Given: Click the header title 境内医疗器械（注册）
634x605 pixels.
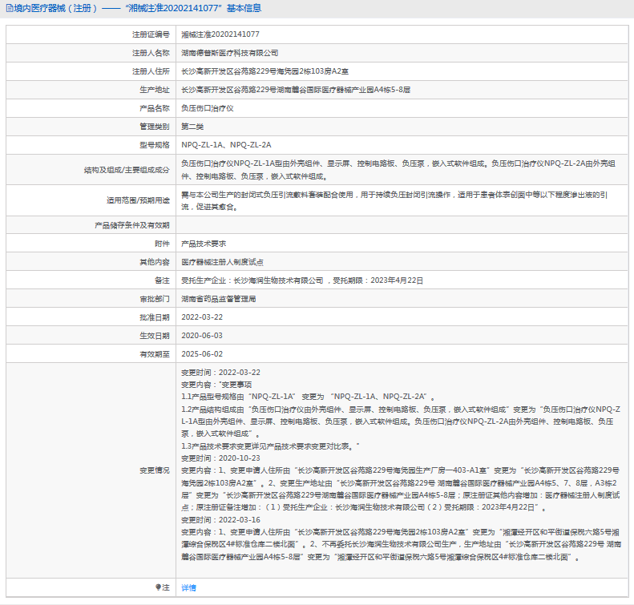Looking at the screenshot, I should 56,9.
